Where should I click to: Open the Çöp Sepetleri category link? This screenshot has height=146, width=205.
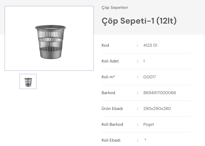click(x=115, y=8)
